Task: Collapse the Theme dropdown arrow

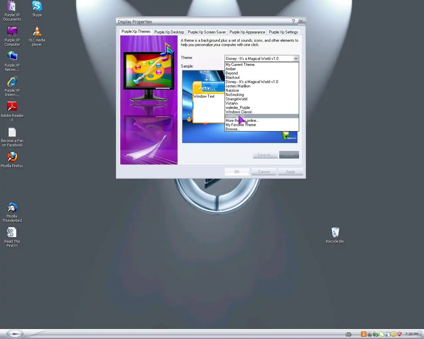Action: 296,59
